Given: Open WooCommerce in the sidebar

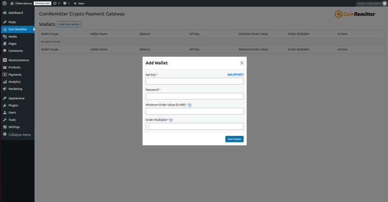Looking at the screenshot, I should pos(17,60).
